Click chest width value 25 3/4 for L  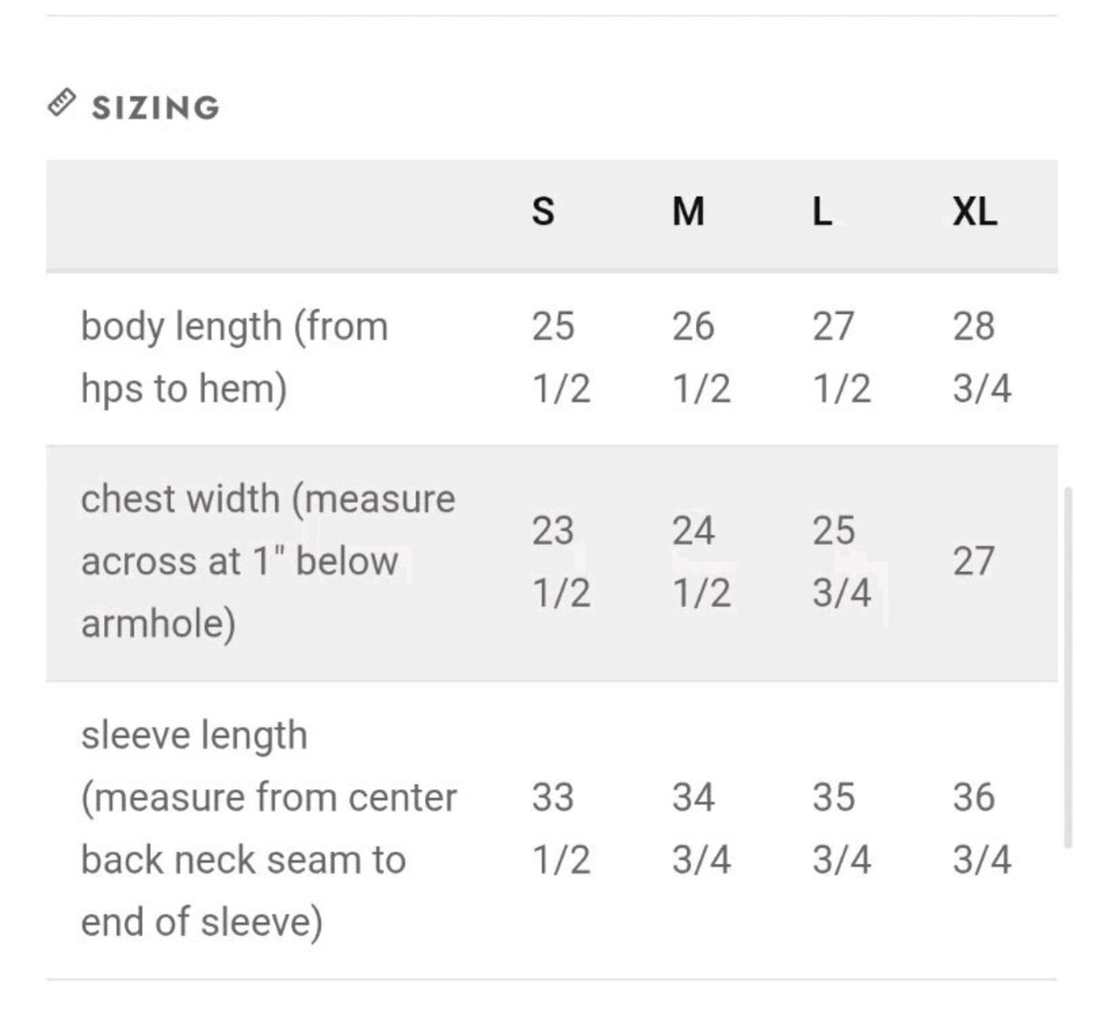[841, 561]
